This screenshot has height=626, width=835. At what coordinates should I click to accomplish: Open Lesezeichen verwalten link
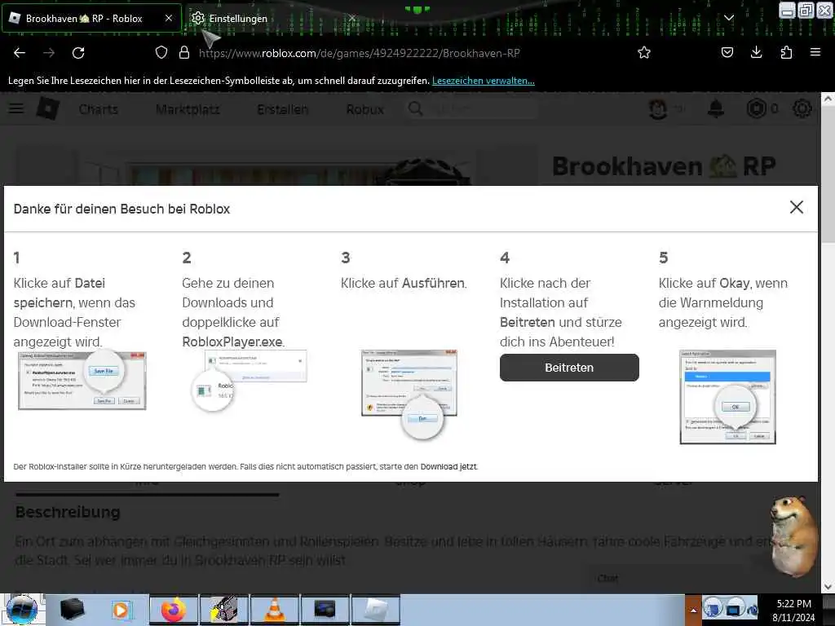click(x=483, y=81)
